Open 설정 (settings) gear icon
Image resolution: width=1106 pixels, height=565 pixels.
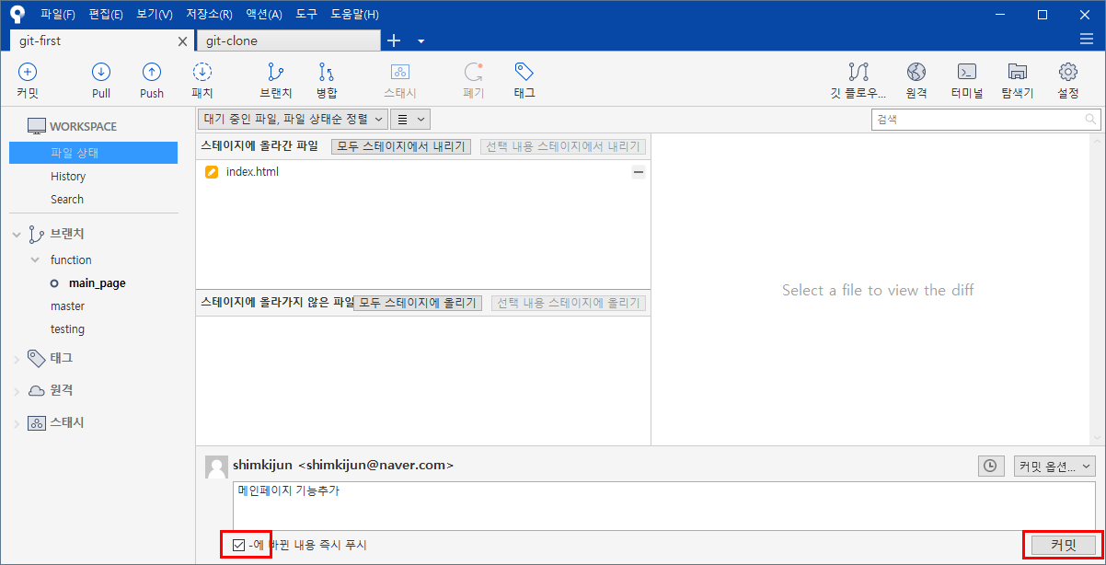(x=1068, y=73)
